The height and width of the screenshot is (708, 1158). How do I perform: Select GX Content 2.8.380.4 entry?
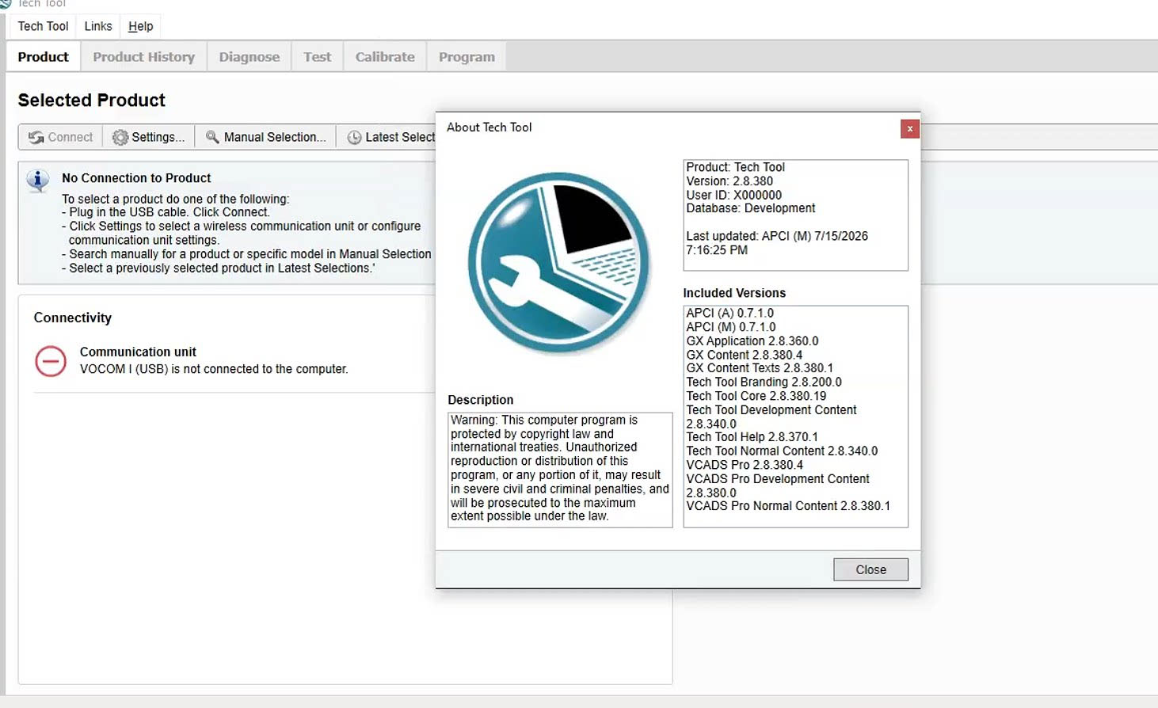pos(745,355)
